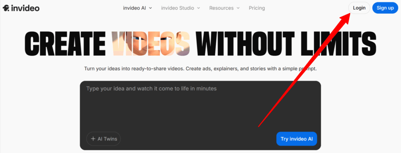Click the plus icon beside AI Twins
The height and width of the screenshot is (153, 401).
point(93,139)
